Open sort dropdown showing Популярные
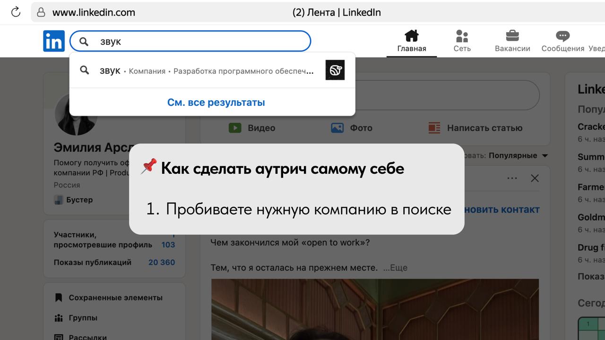The width and height of the screenshot is (605, 340). pyautogui.click(x=518, y=155)
